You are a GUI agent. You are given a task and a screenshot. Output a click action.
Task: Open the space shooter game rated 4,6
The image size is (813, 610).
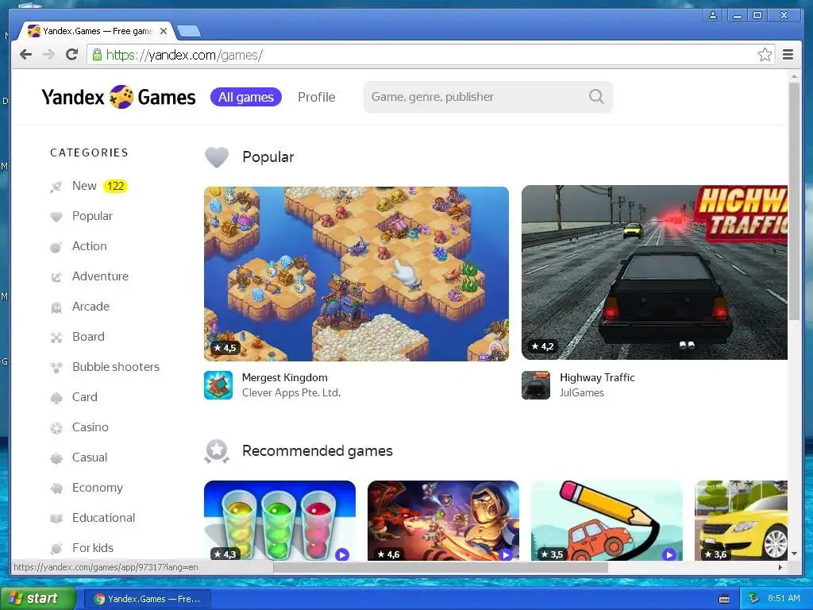[x=443, y=520]
